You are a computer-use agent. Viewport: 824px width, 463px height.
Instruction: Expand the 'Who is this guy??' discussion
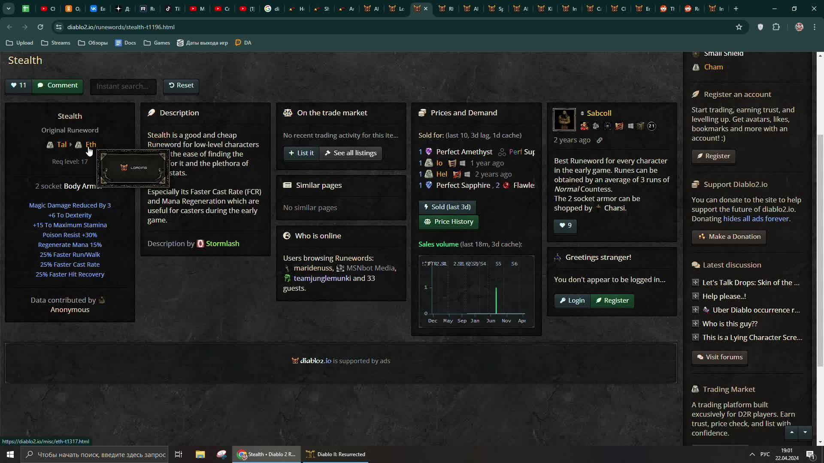[x=695, y=324]
